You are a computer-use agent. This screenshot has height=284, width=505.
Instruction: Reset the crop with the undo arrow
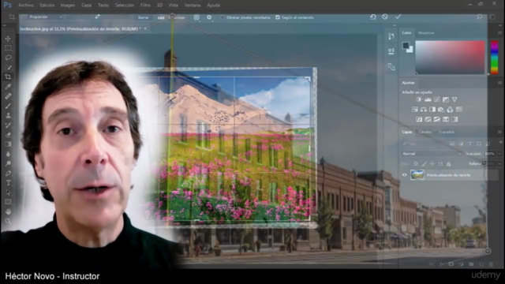tap(373, 17)
